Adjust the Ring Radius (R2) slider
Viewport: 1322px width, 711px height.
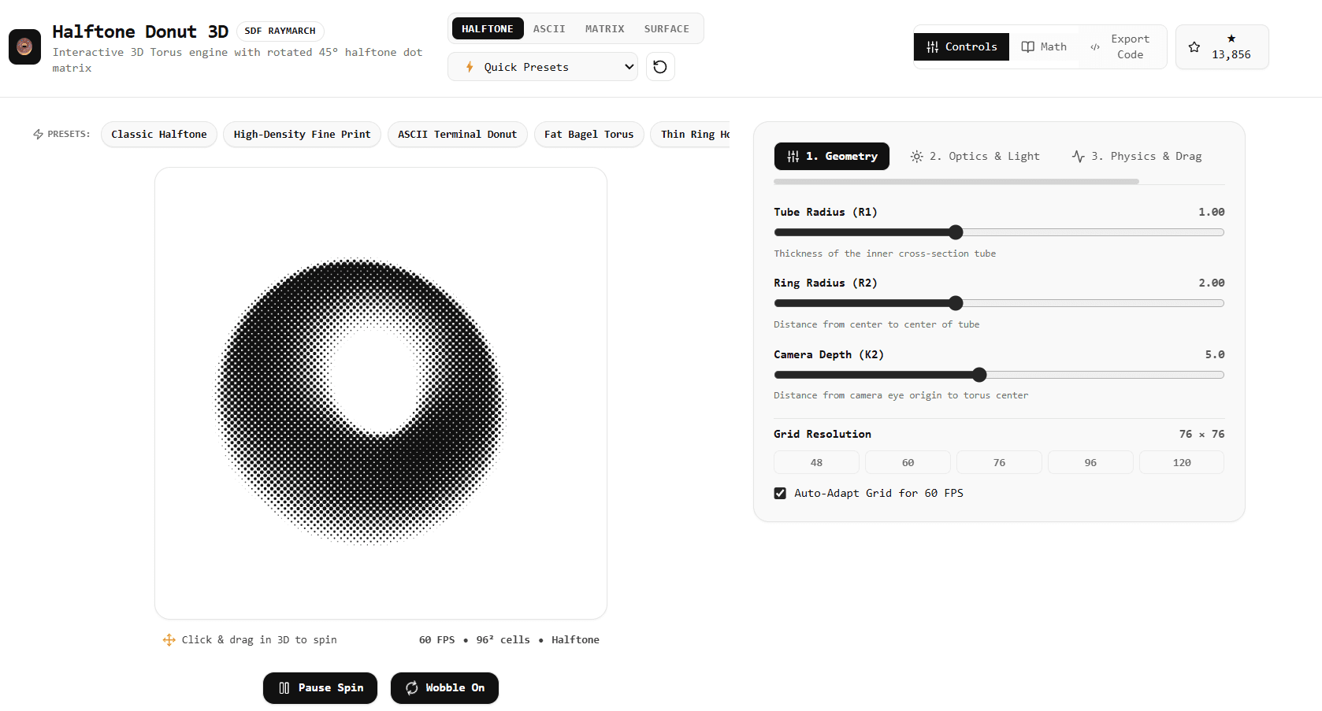point(999,303)
